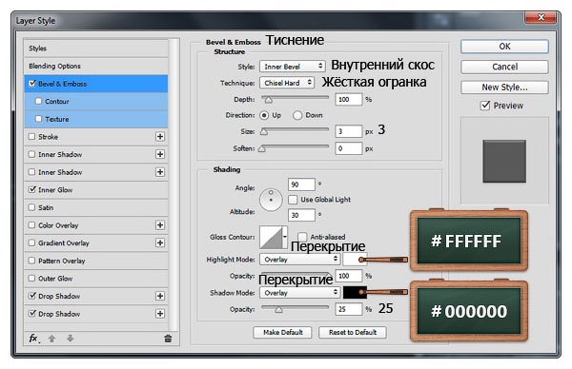Click the Highlight Opacity value field
Viewport: 572px width, 369px height.
click(348, 276)
